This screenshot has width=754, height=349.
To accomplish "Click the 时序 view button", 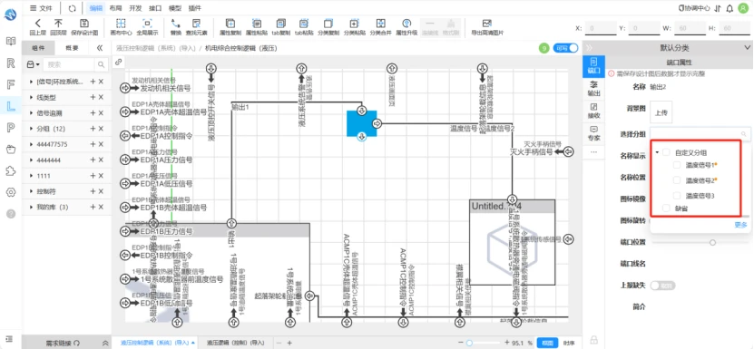I will pos(569,343).
